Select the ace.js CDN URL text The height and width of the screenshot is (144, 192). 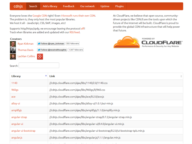pyautogui.click(x=77, y=97)
